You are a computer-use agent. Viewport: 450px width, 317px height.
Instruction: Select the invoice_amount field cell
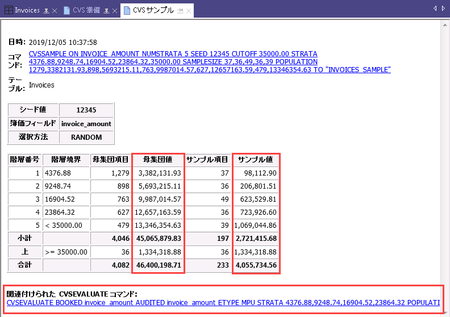(x=86, y=123)
